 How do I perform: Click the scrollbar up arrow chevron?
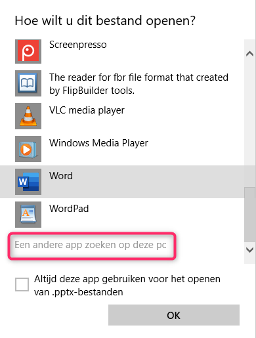pos(250,54)
